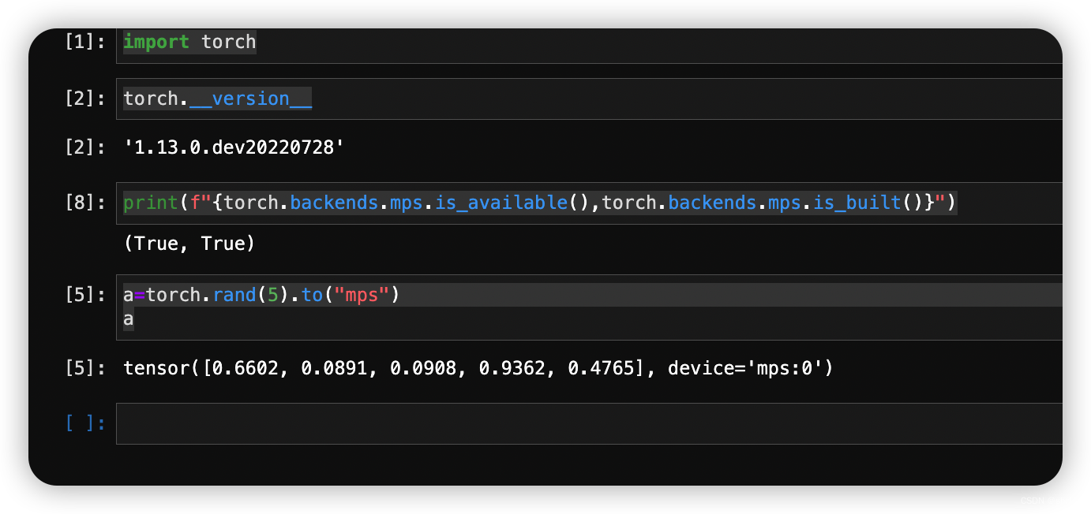Click the tensor output with device='mps:0'
The image size is (1091, 514).
pyautogui.click(x=478, y=367)
